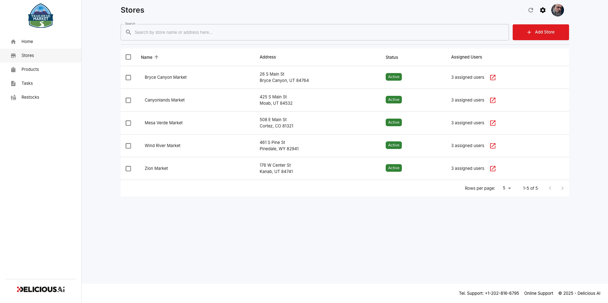Navigate to Home in sidebar
608x303 pixels.
tap(41, 42)
